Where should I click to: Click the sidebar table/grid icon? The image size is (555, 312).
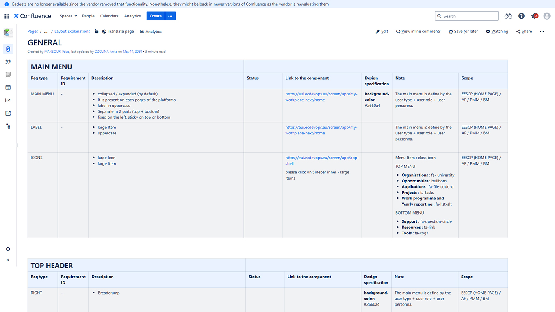coord(8,74)
